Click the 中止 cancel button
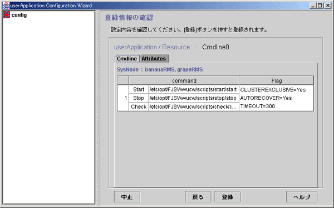This screenshot has width=334, height=208. (127, 197)
